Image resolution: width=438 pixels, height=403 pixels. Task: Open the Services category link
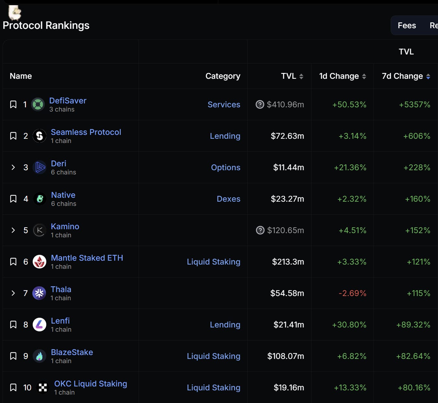pyautogui.click(x=224, y=104)
